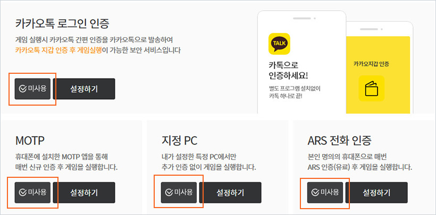Viewport: 436px width, 215px height.
Task: Select 설정하기 in the 지정 PC card
Action: [231, 192]
